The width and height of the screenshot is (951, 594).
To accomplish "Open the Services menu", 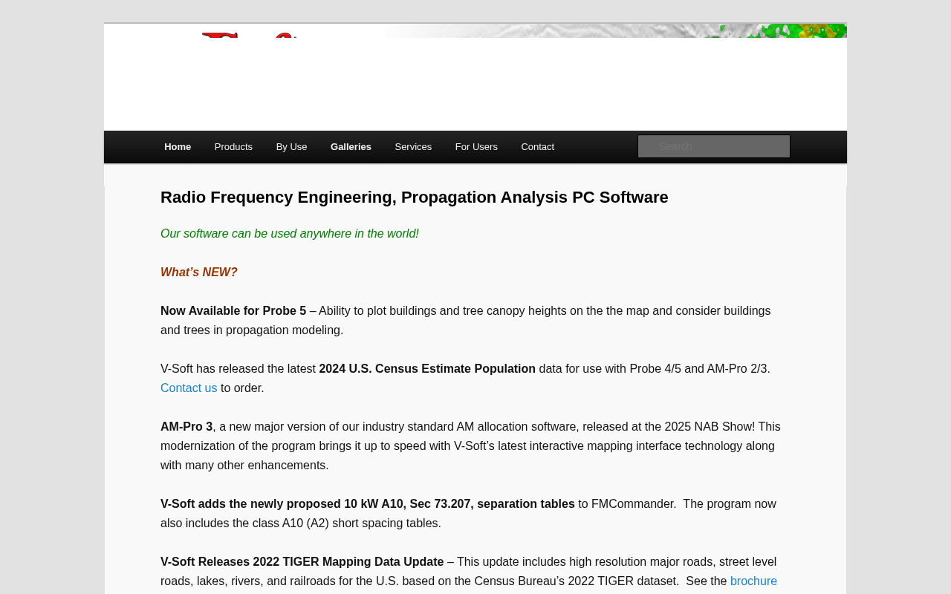I will click(413, 147).
